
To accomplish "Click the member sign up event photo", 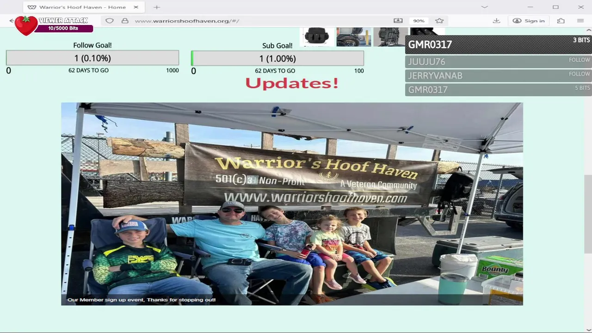I will tap(292, 204).
